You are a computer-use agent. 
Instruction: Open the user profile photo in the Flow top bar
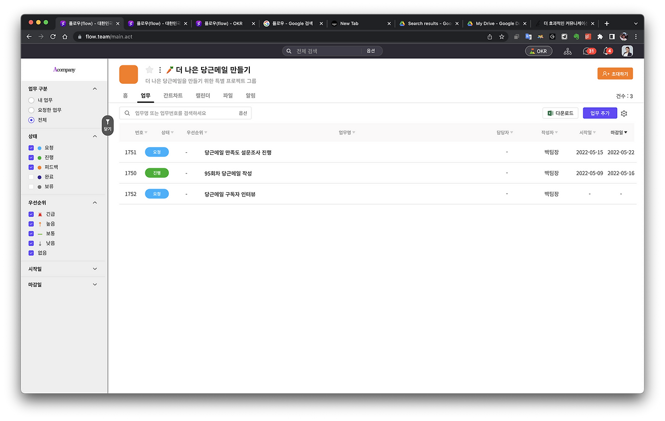[628, 51]
